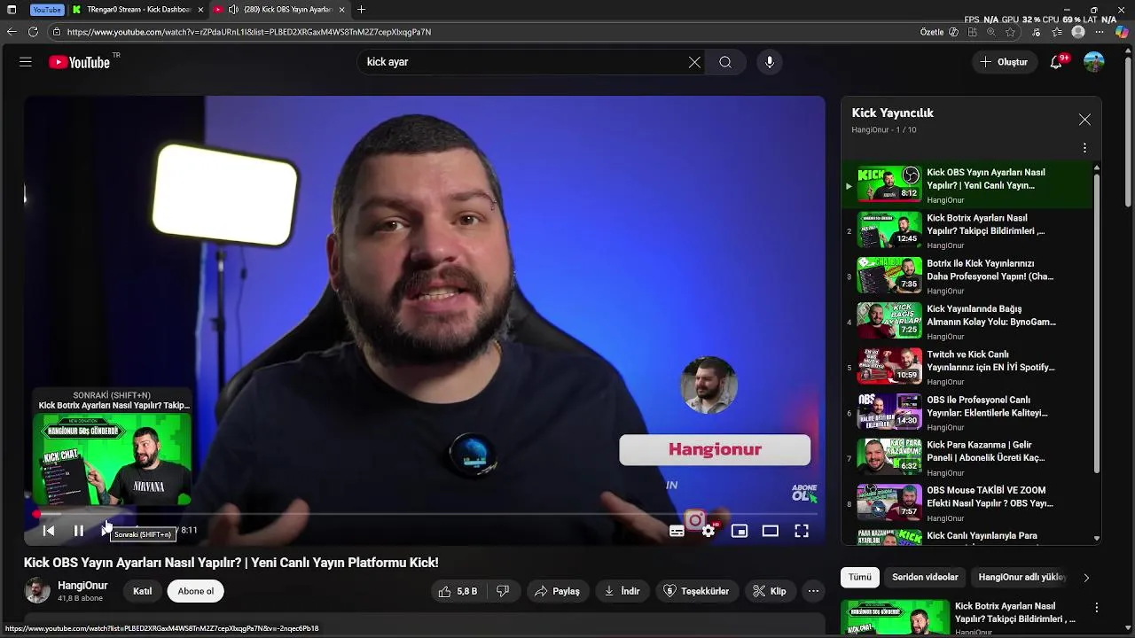Click the Hangionur Instagram card in the video
1135x638 pixels.
point(715,449)
